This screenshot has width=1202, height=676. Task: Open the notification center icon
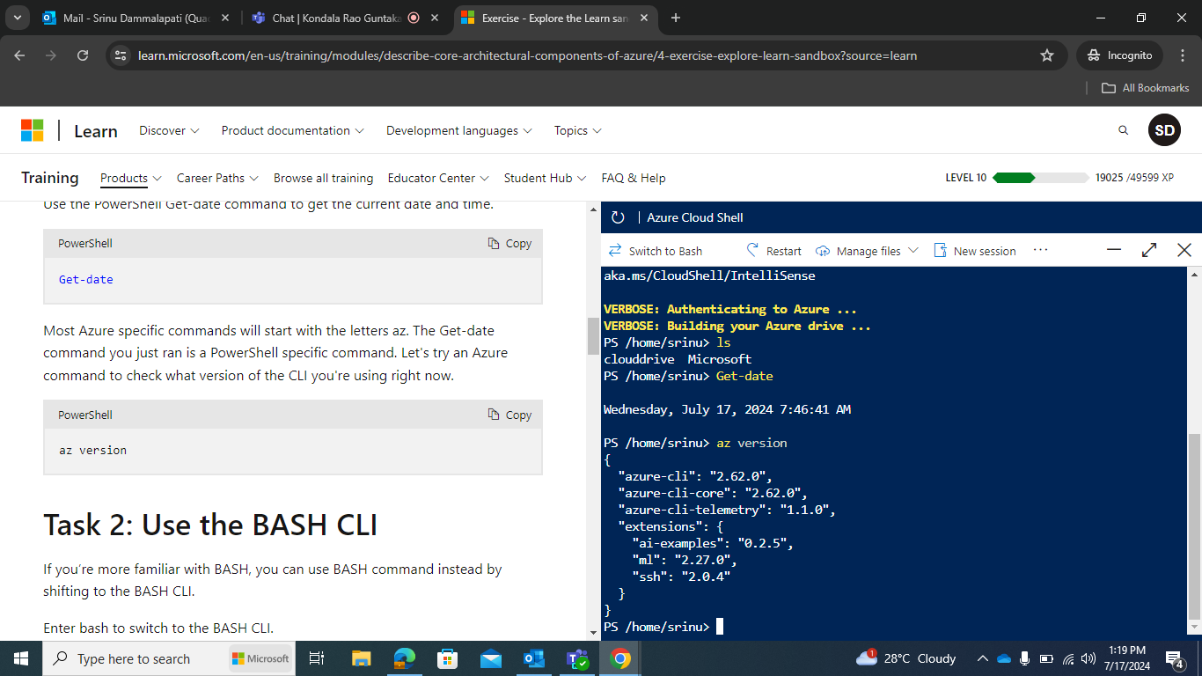(1175, 658)
